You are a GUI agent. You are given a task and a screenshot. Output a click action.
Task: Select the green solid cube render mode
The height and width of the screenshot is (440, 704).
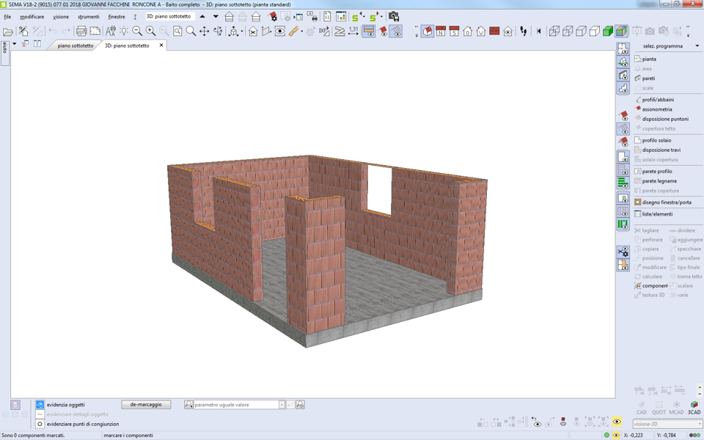pos(608,32)
